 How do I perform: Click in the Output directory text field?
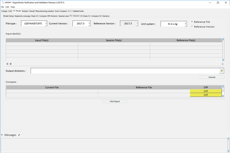point(125,71)
